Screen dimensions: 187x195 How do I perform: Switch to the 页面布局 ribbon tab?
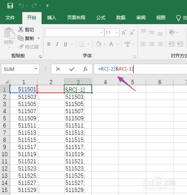(x=76, y=18)
